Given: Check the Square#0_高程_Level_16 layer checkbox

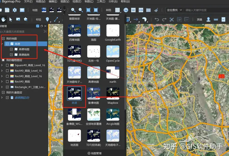Looking at the screenshot, I should pyautogui.click(x=7, y=65).
